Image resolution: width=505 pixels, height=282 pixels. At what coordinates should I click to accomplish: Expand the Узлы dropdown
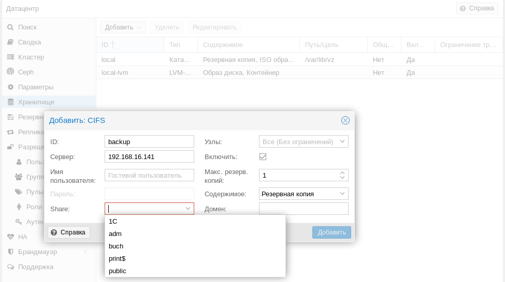(x=342, y=142)
